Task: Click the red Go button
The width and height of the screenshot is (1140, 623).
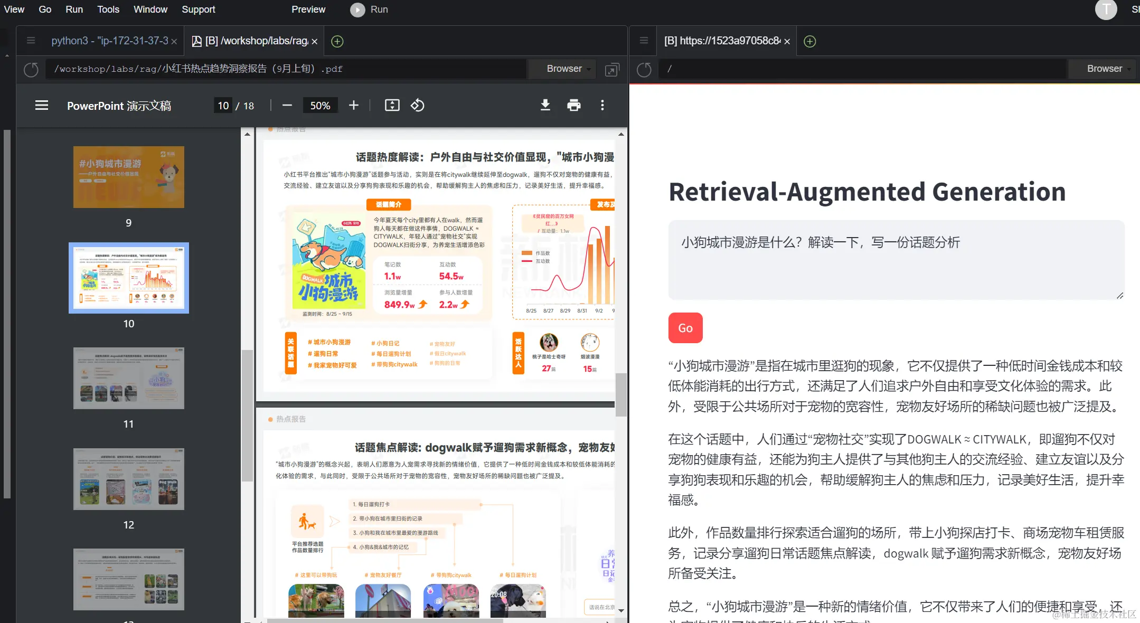Action: tap(685, 328)
